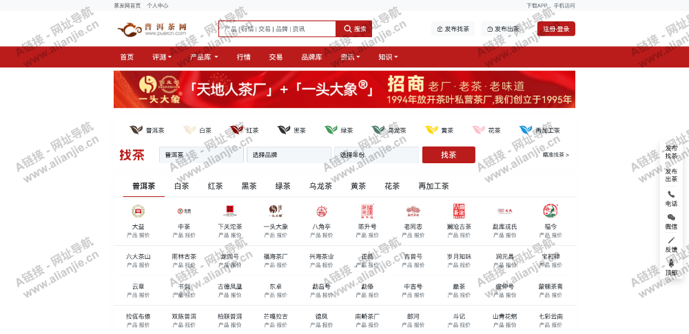This screenshot has width=689, height=334.
Task: Click 发布出茶 in the right sidebar
Action: [671, 175]
